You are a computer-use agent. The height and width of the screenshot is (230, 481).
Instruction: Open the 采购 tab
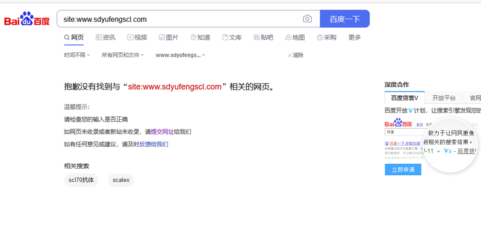click(x=327, y=37)
